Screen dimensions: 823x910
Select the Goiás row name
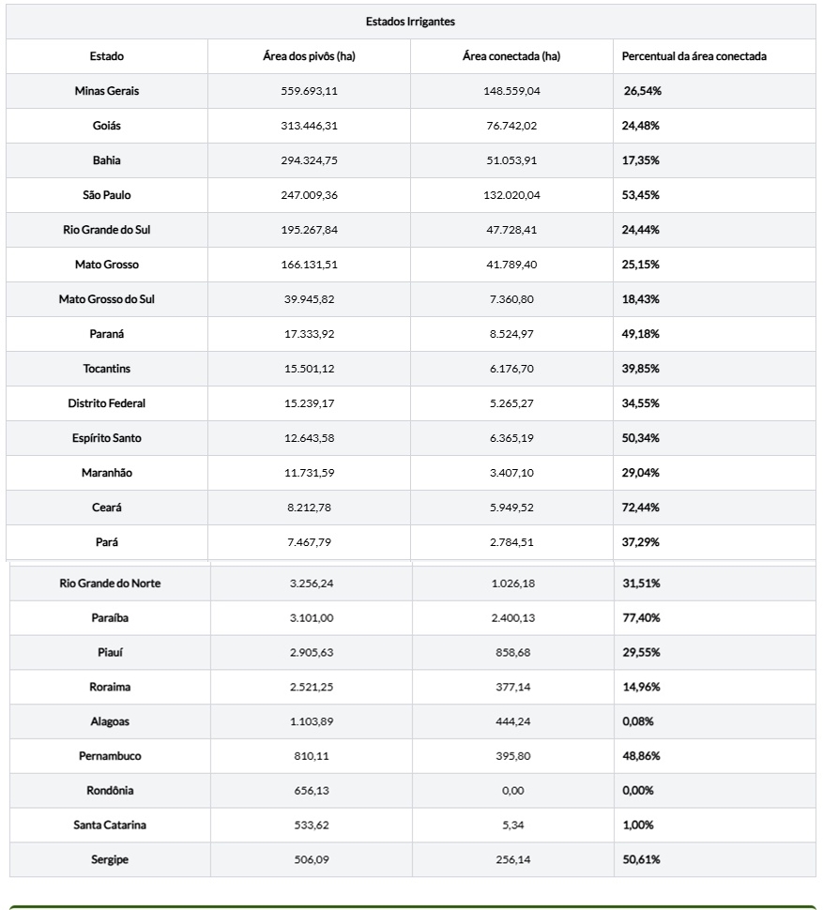point(107,126)
